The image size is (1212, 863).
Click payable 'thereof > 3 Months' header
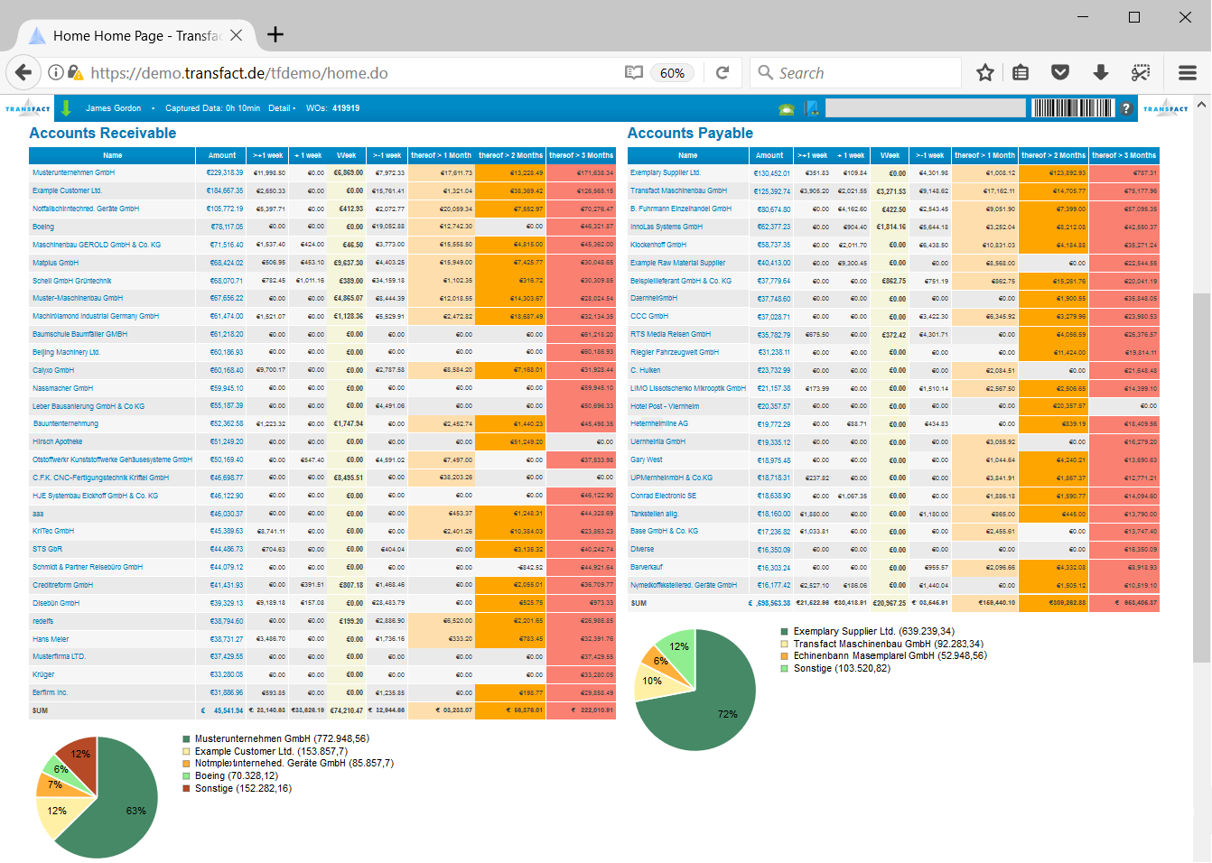(1123, 155)
